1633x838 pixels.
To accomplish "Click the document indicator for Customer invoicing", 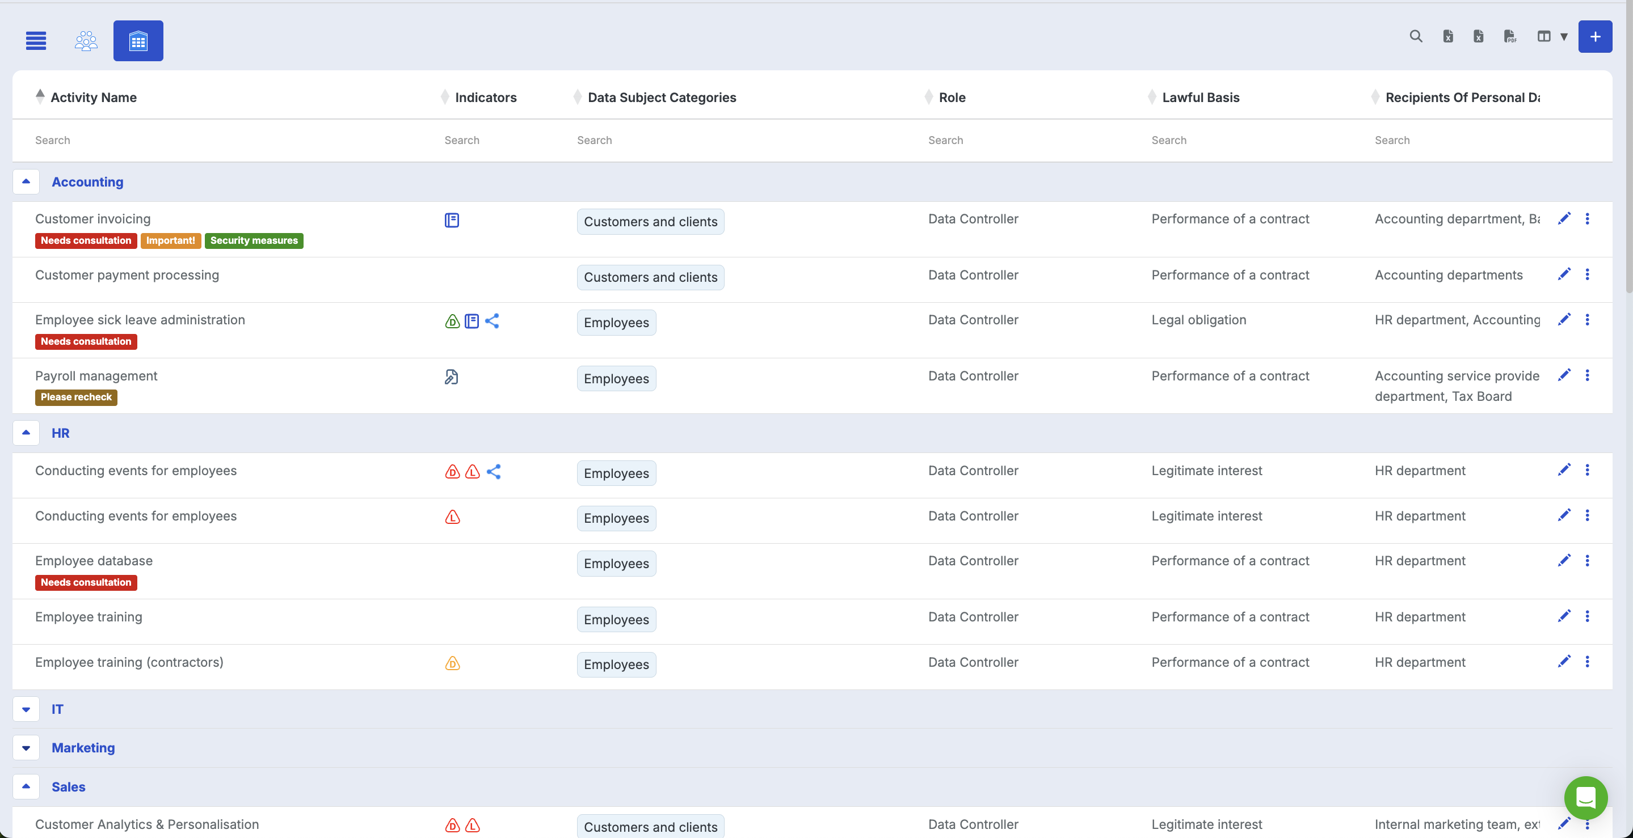I will point(452,220).
